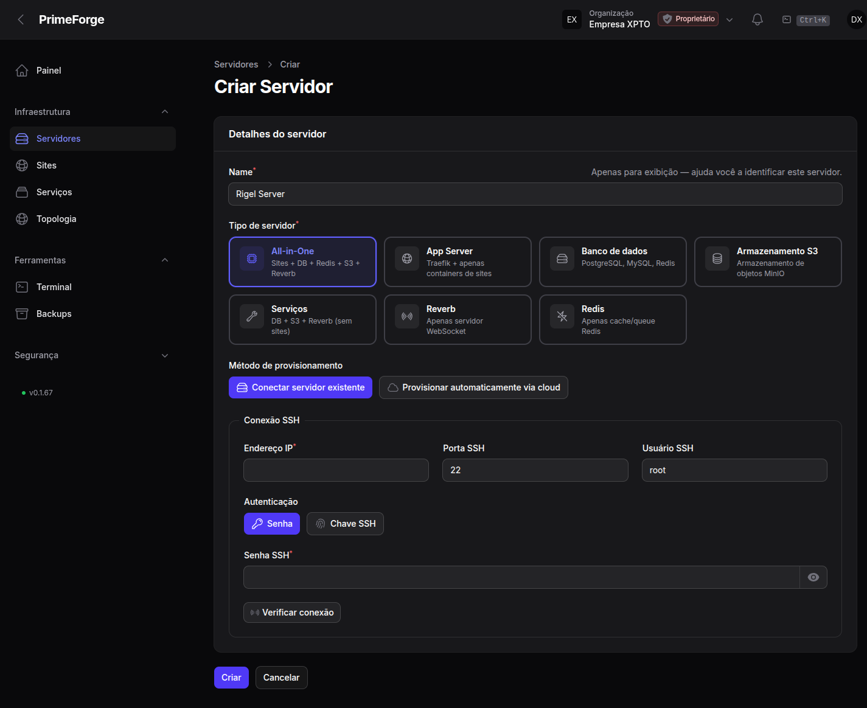Click the Cancelar button
Viewport: 867px width, 708px height.
281,678
